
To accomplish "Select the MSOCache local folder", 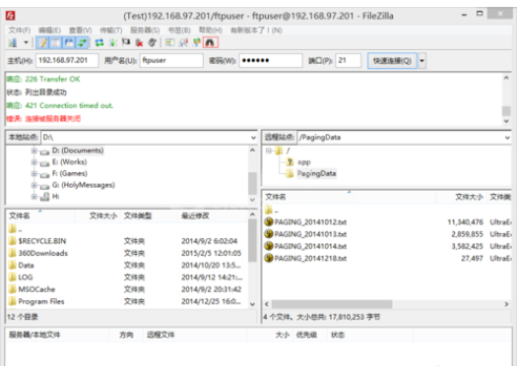I will coord(36,289).
